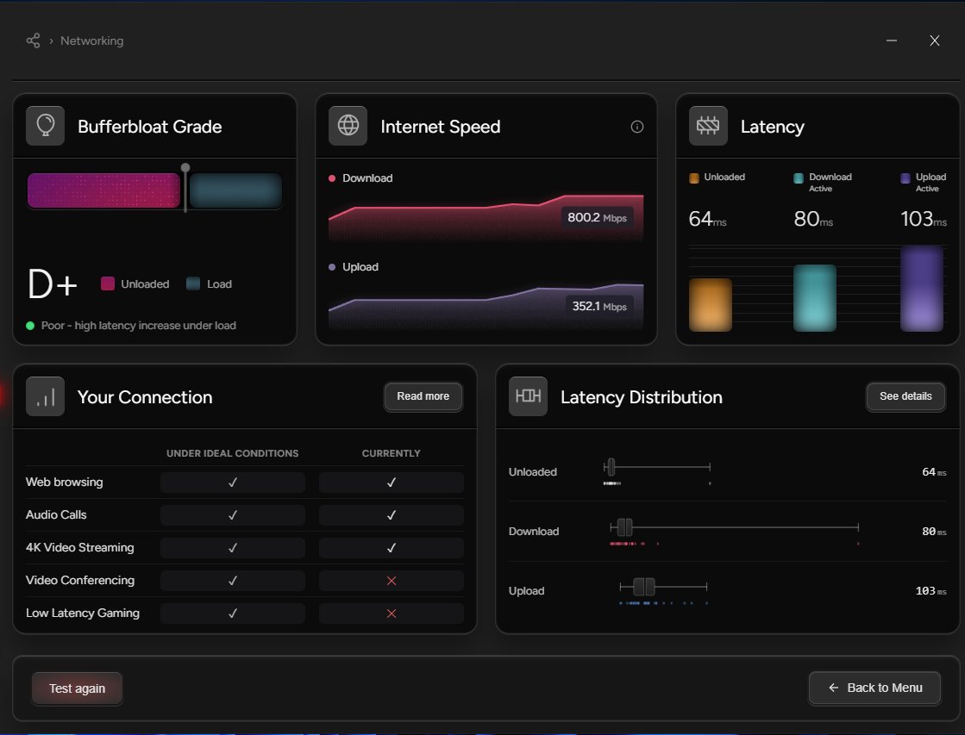The width and height of the screenshot is (965, 735).
Task: Click the Bufferbloat Grade balloon icon
Action: [x=46, y=126]
